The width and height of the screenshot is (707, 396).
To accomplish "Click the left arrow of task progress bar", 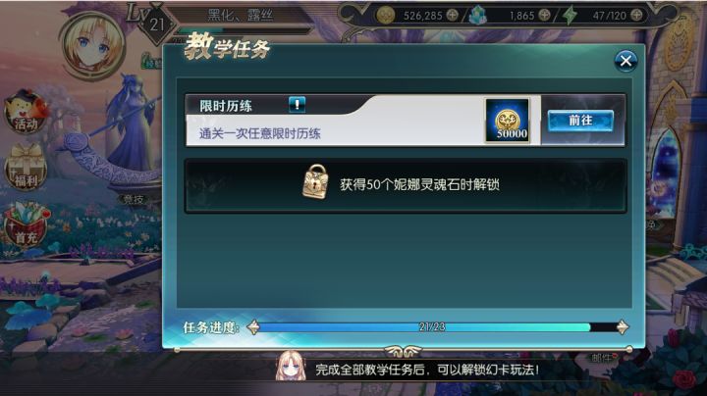I will tap(253, 327).
